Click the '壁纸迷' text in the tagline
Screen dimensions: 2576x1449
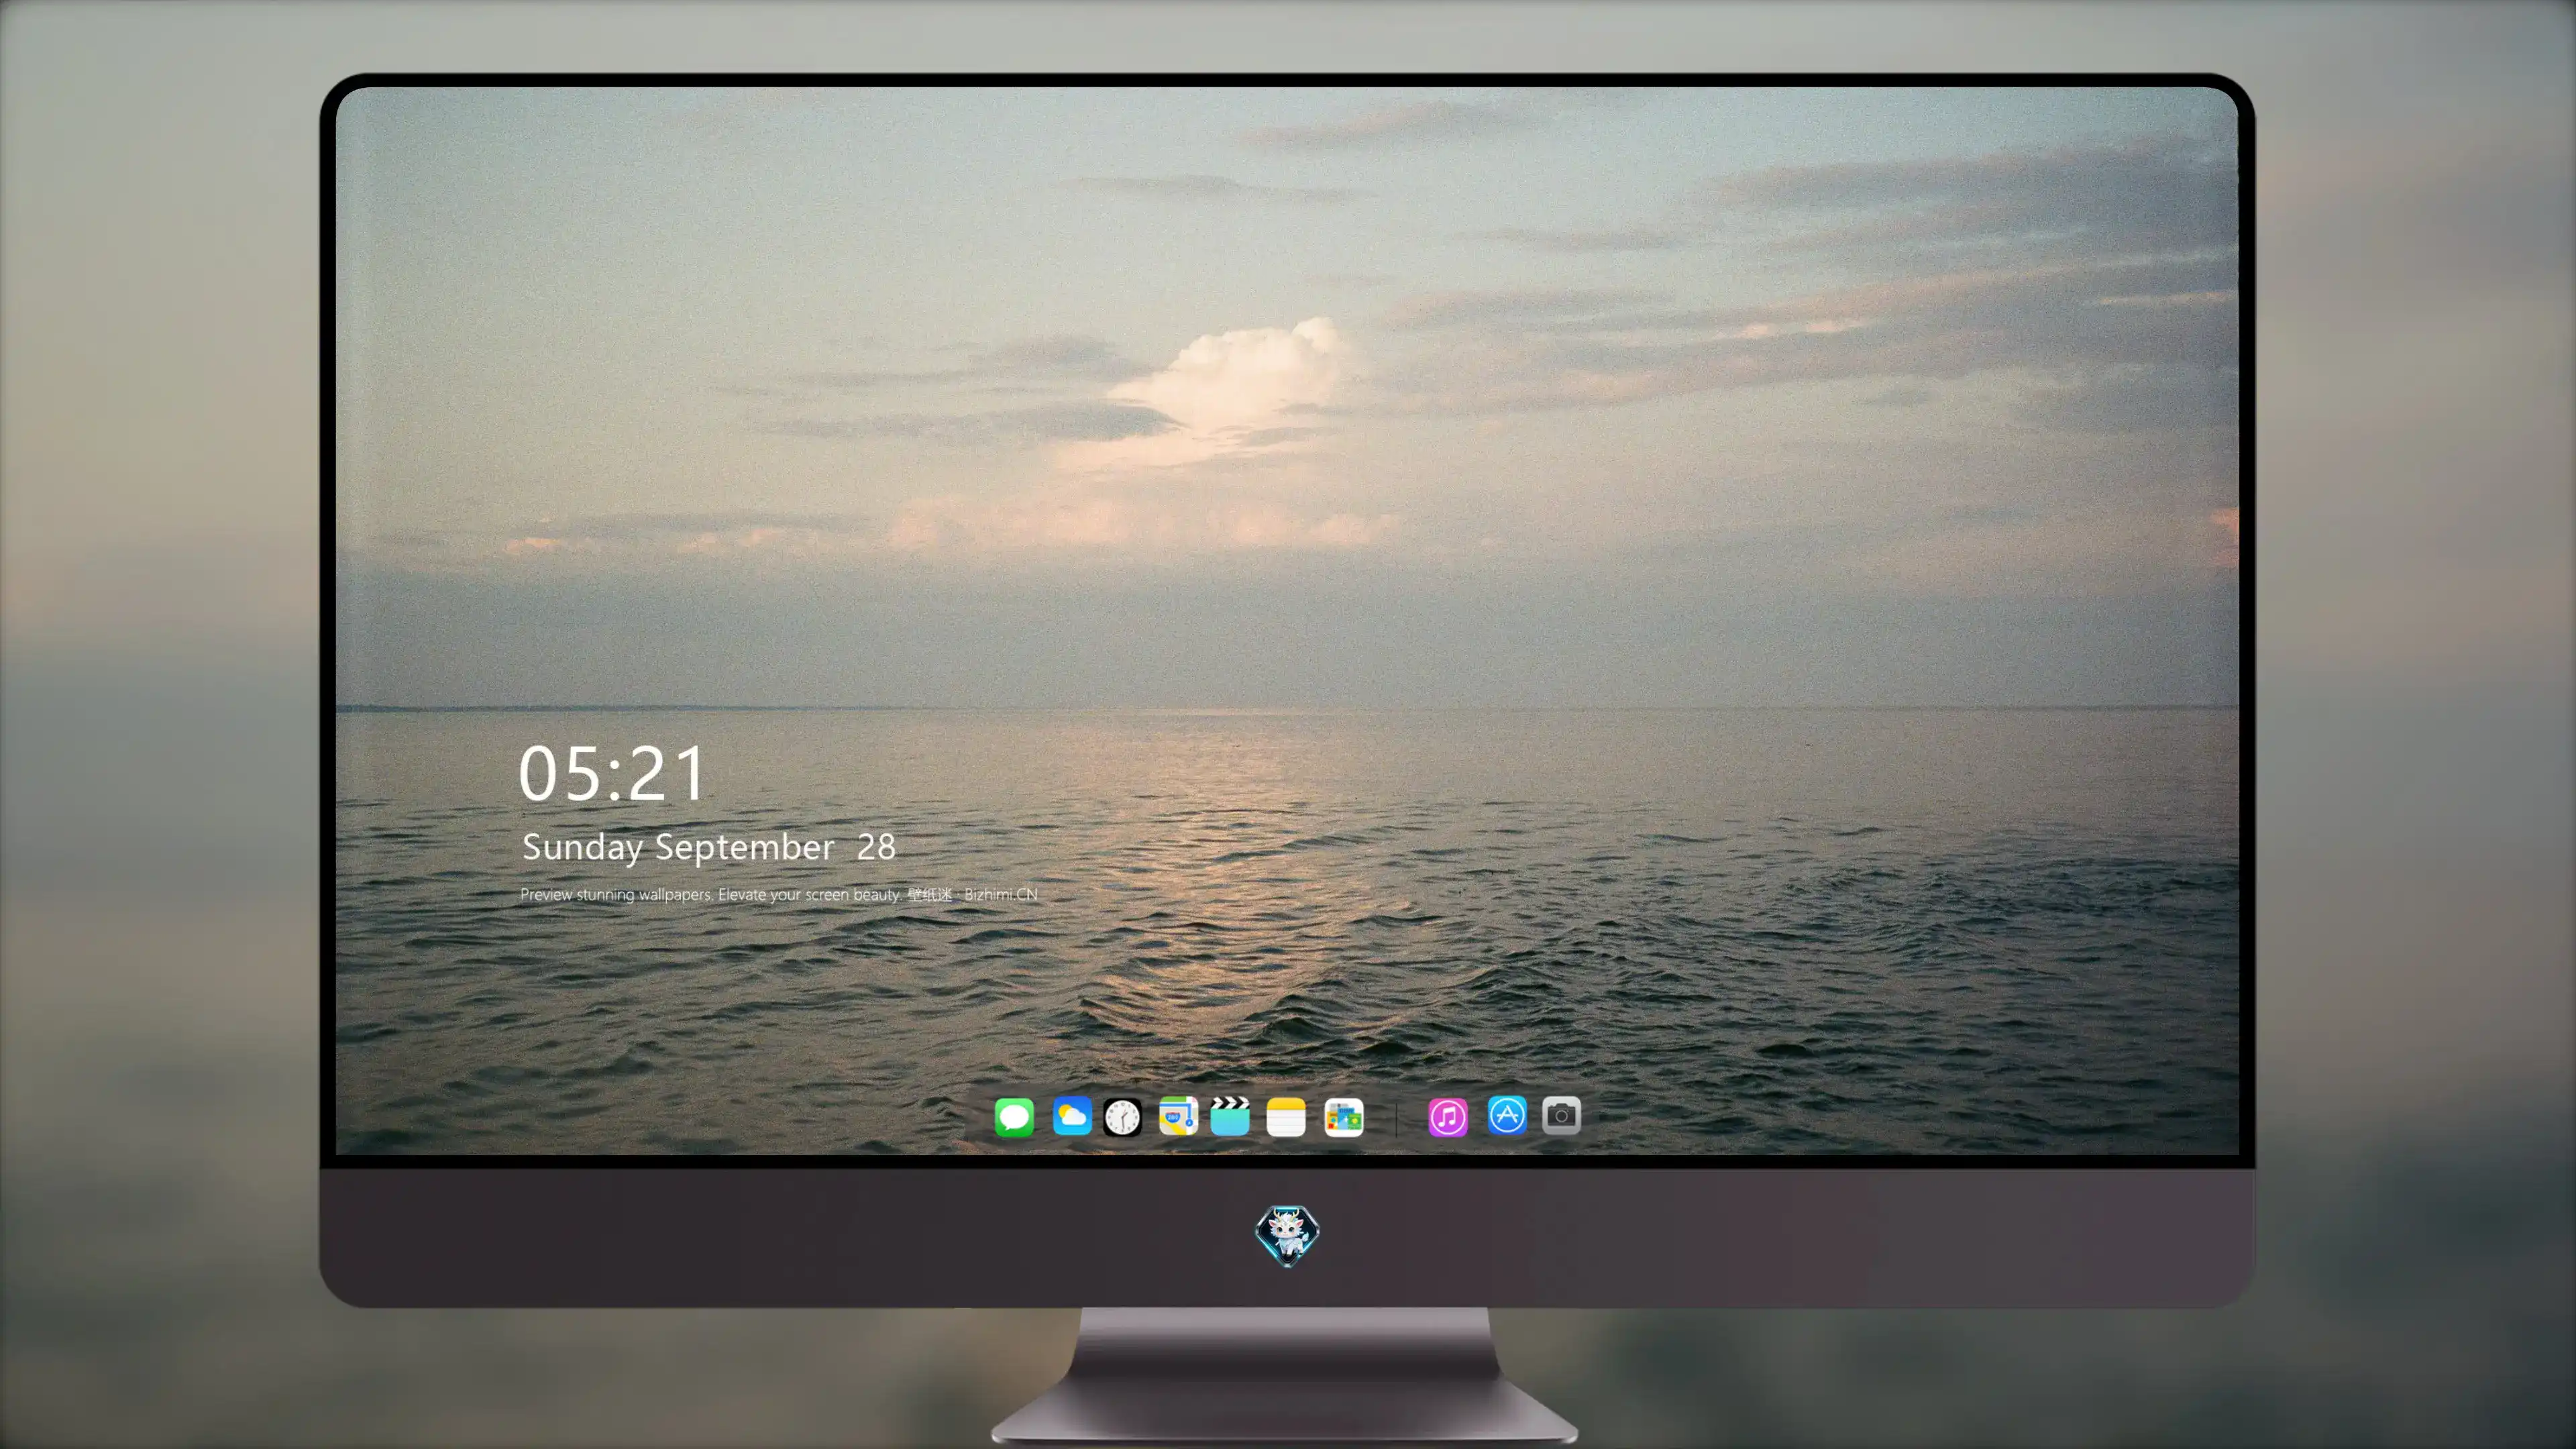[x=930, y=894]
